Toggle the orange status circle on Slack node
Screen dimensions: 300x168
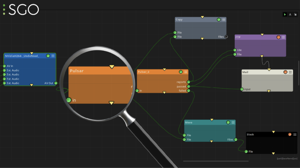(x=290, y=135)
